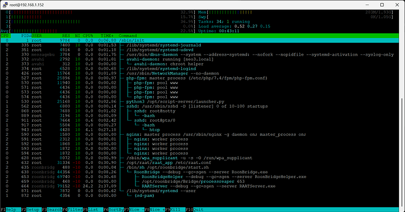Image resolution: width=405 pixels, height=212 pixels.
Task: Sort by the NI column header
Action: pyautogui.click(x=77, y=36)
